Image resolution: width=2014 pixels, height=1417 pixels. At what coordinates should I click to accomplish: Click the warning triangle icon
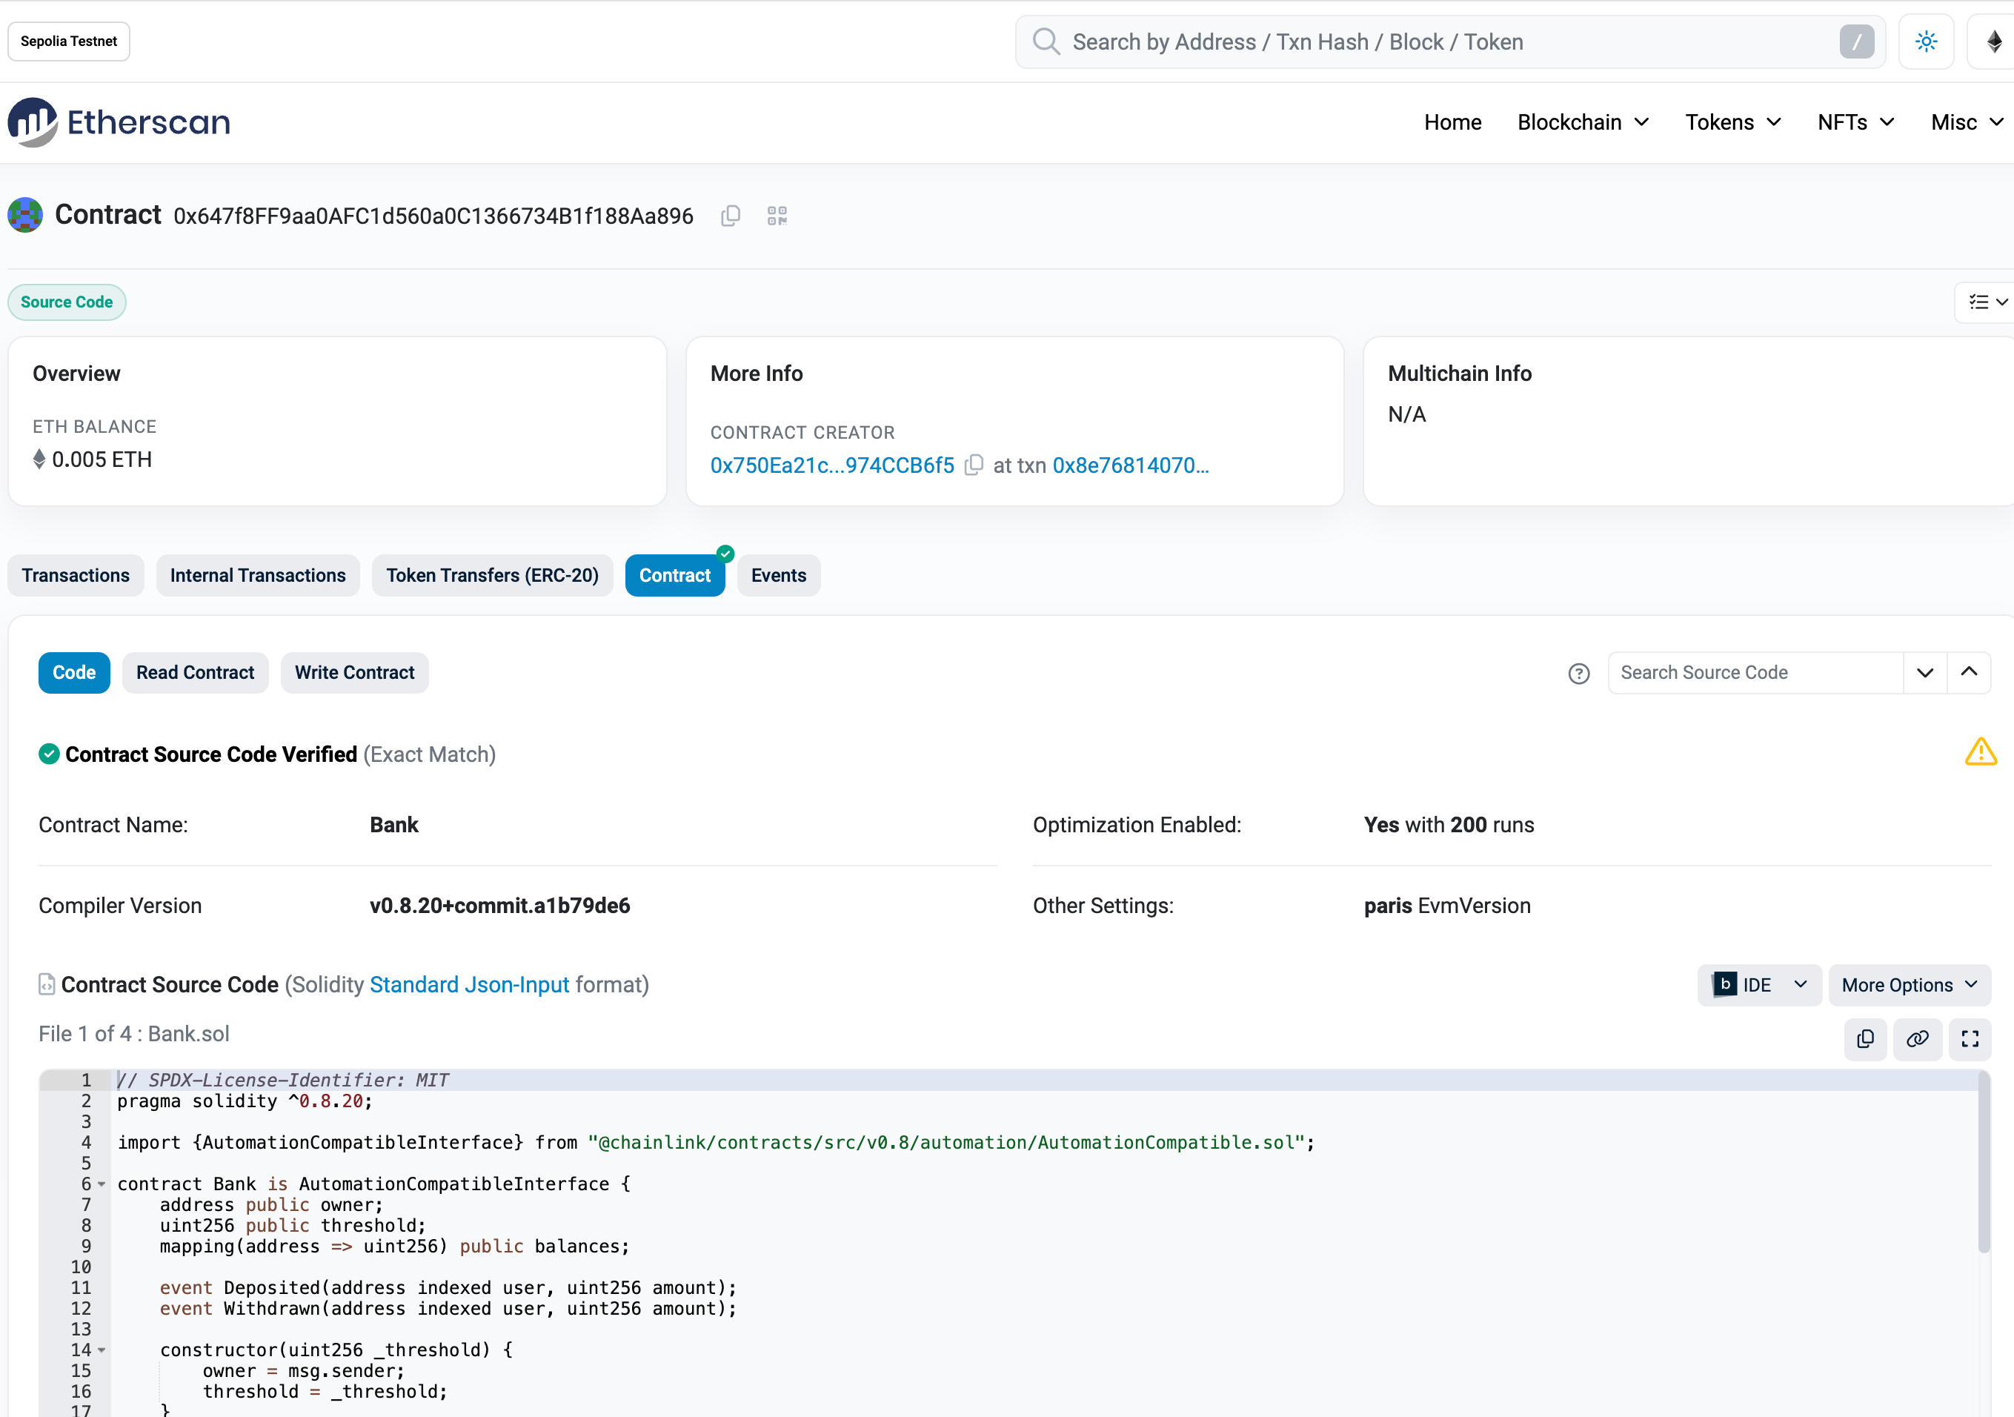[x=1981, y=752]
